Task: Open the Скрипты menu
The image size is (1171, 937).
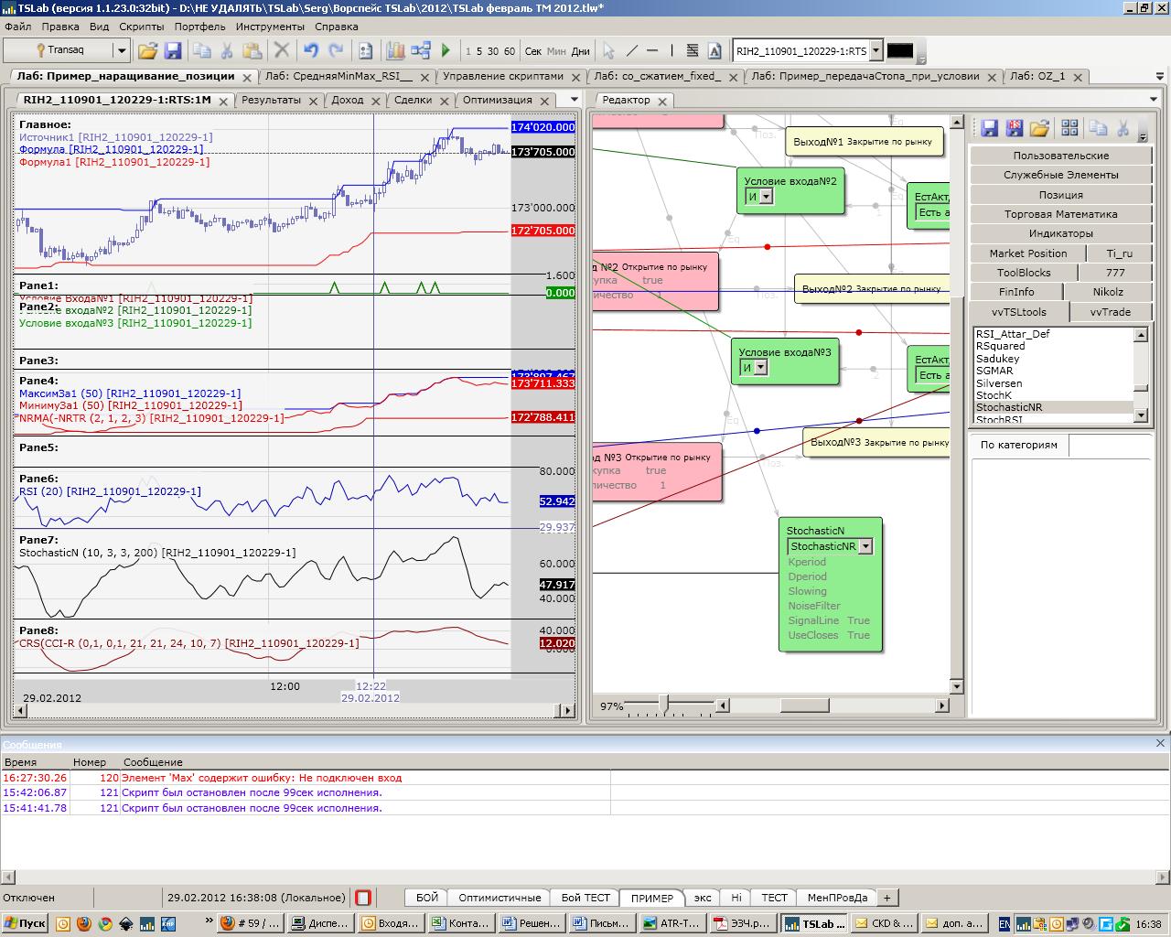Action: [x=142, y=27]
